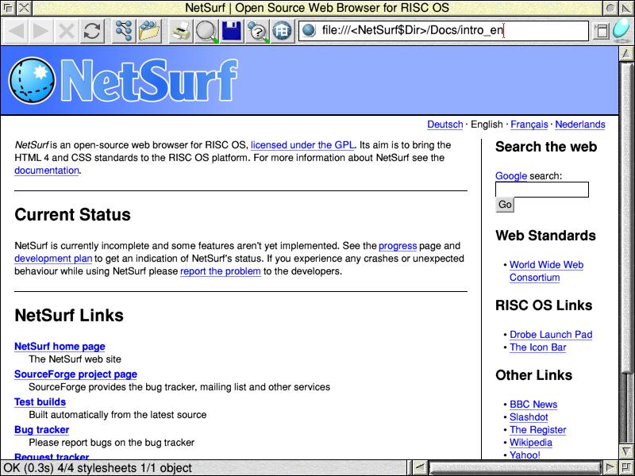The image size is (635, 476).
Task: Go to home page icon
Action: [281, 31]
